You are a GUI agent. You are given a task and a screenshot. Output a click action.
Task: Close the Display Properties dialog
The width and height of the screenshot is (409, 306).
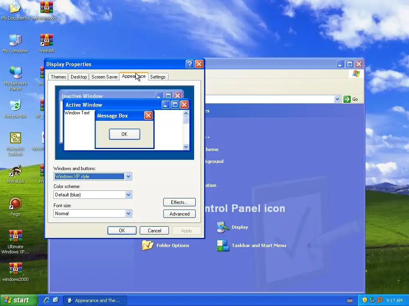pos(199,64)
